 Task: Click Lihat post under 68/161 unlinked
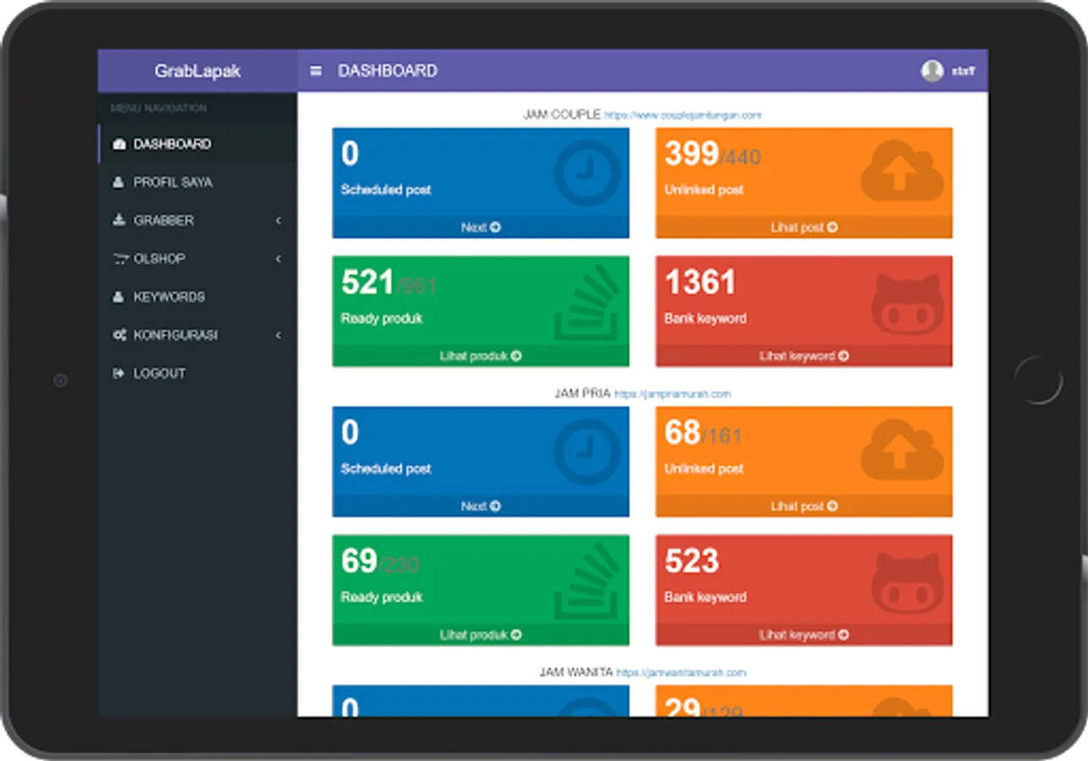[804, 506]
